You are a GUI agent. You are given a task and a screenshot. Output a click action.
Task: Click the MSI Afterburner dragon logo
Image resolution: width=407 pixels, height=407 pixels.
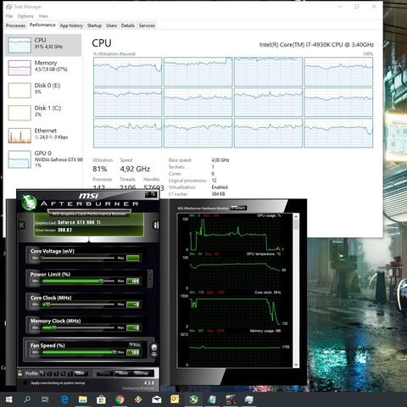point(29,203)
